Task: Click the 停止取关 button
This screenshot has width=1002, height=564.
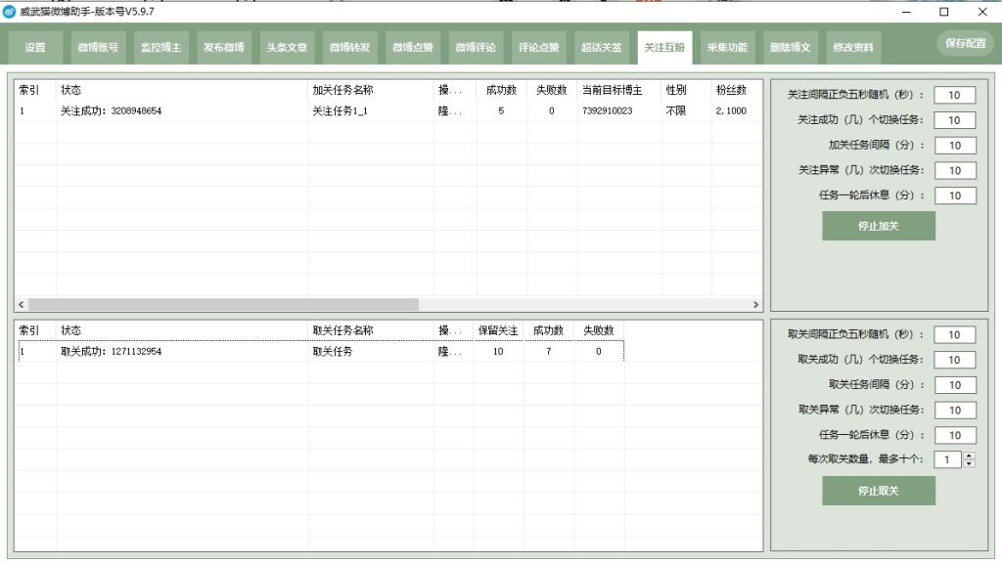Action: tap(878, 491)
